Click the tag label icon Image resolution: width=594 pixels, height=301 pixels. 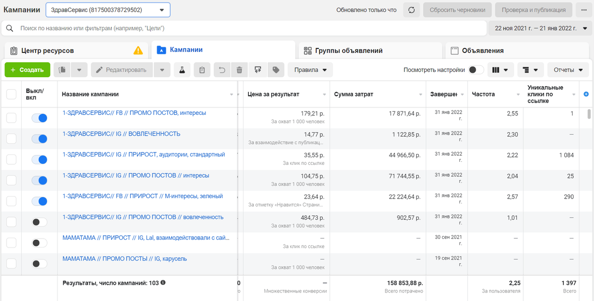275,70
